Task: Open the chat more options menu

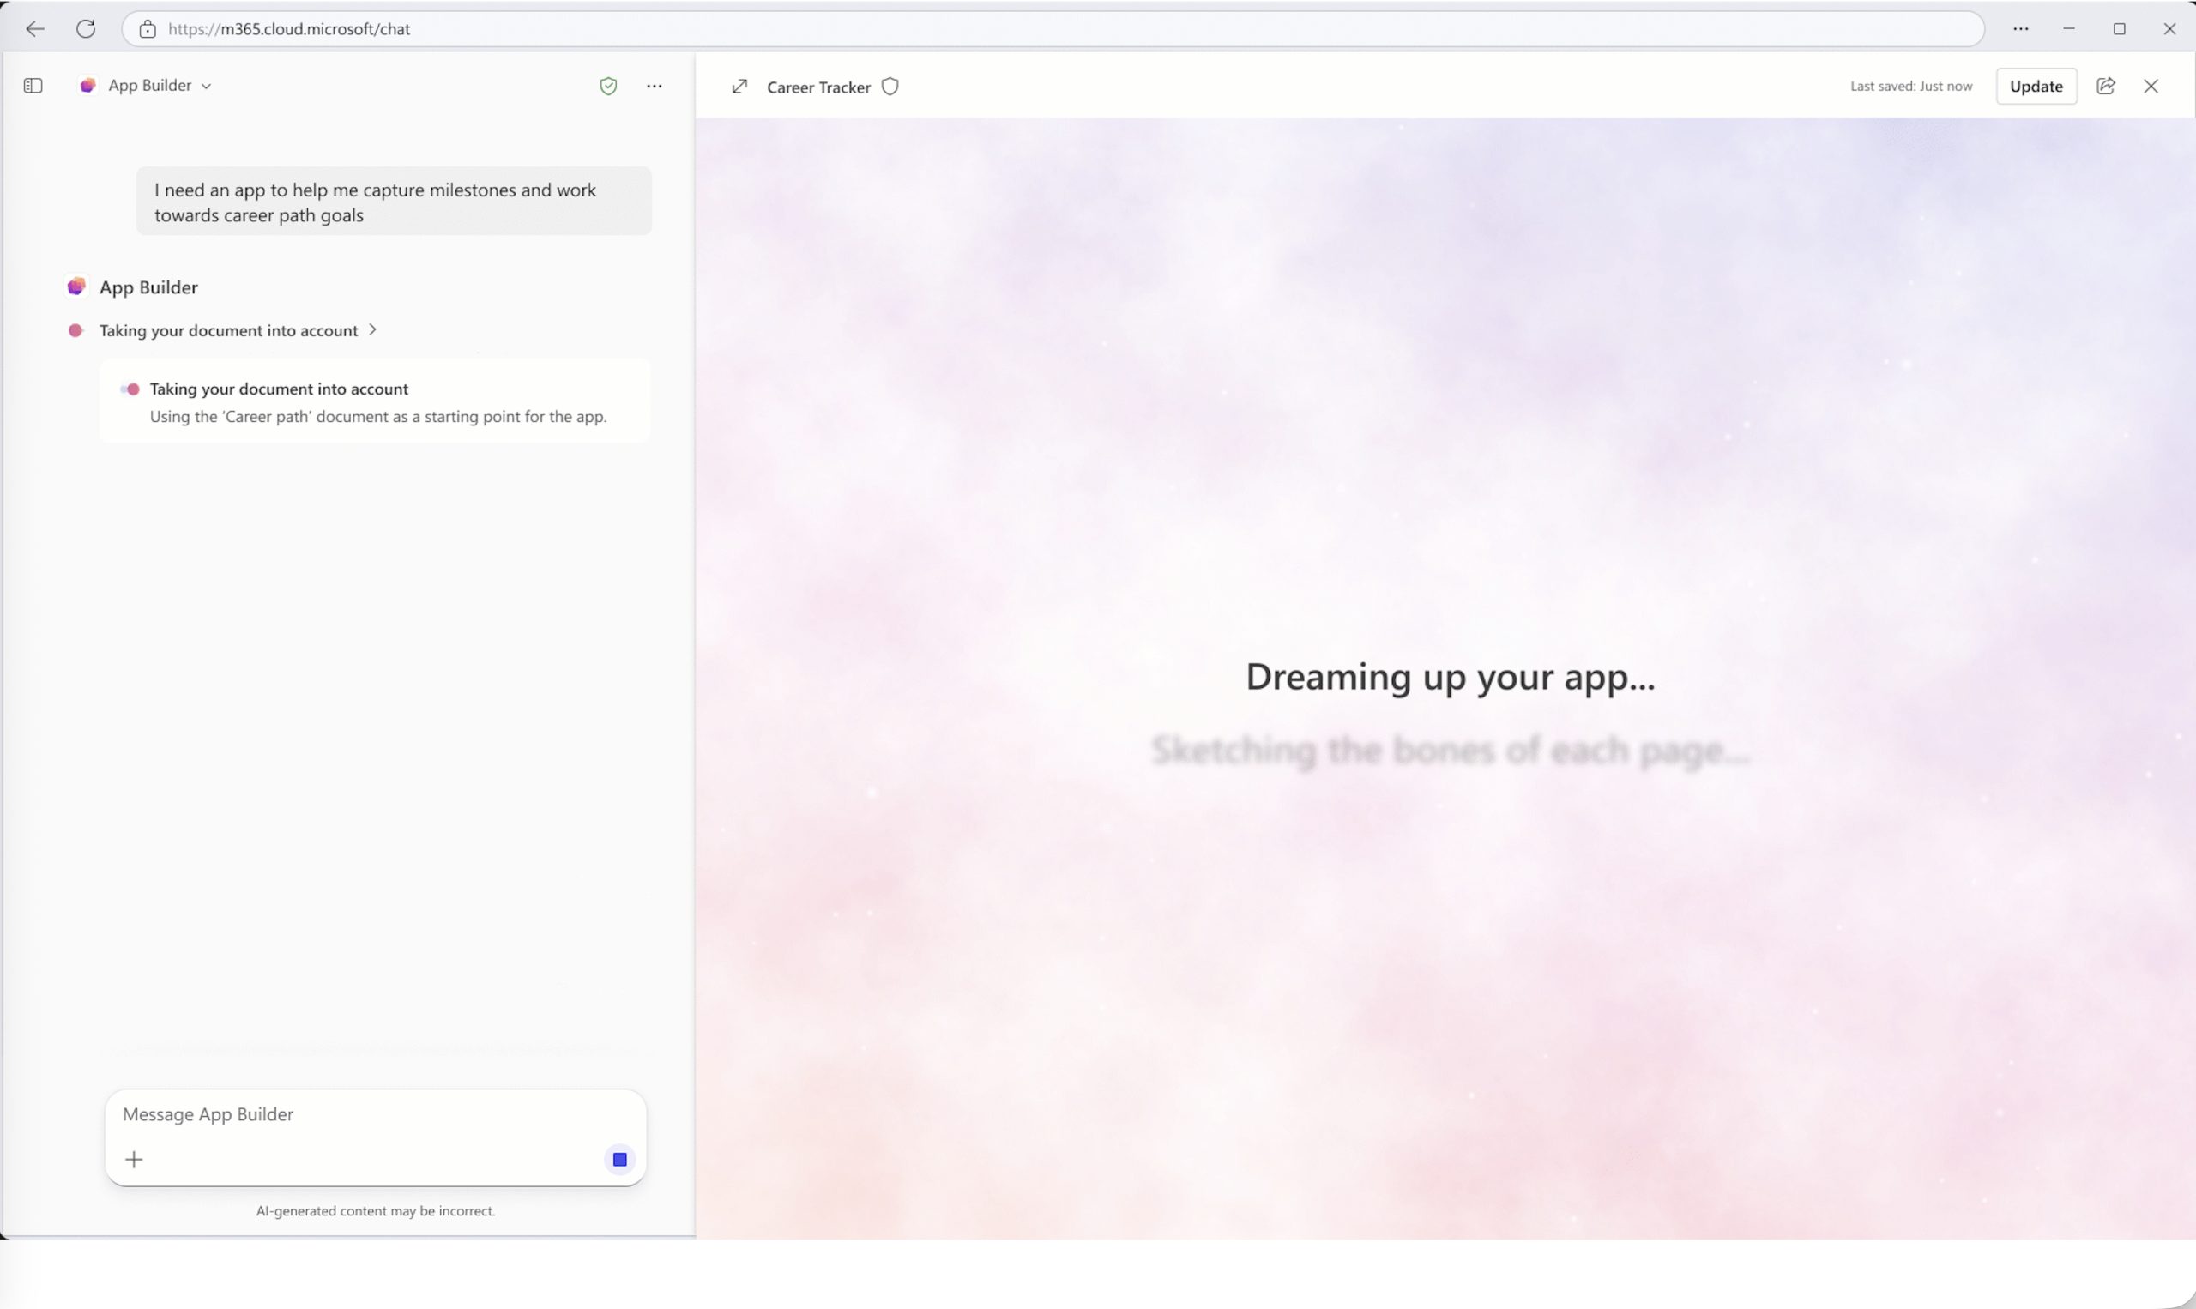Action: coord(653,85)
